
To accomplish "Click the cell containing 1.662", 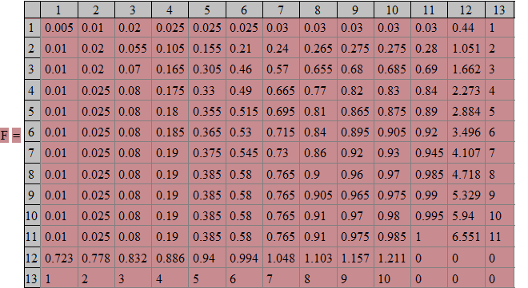I will (466, 69).
